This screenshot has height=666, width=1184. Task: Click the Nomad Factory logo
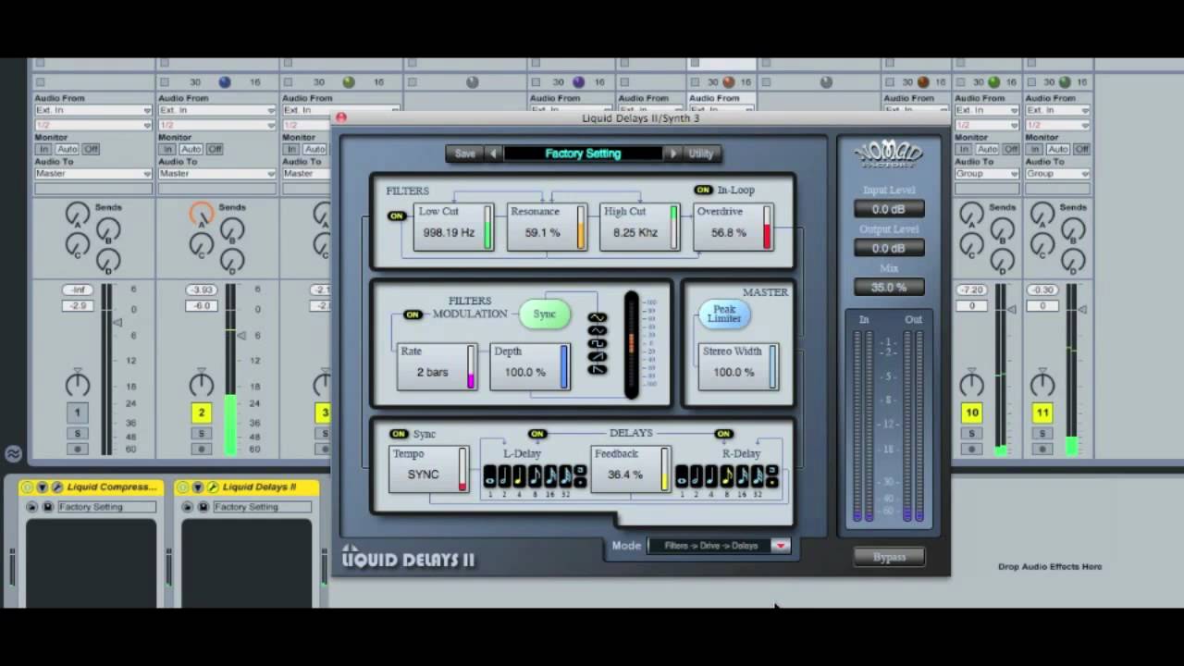click(x=888, y=155)
